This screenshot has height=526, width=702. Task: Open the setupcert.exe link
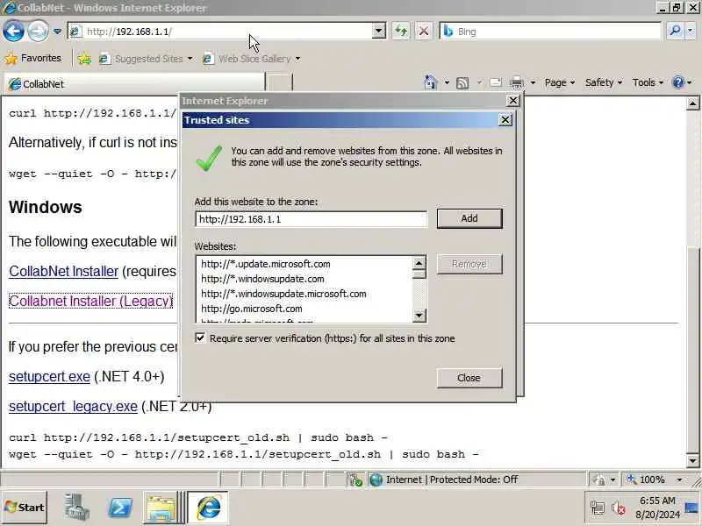click(x=49, y=377)
